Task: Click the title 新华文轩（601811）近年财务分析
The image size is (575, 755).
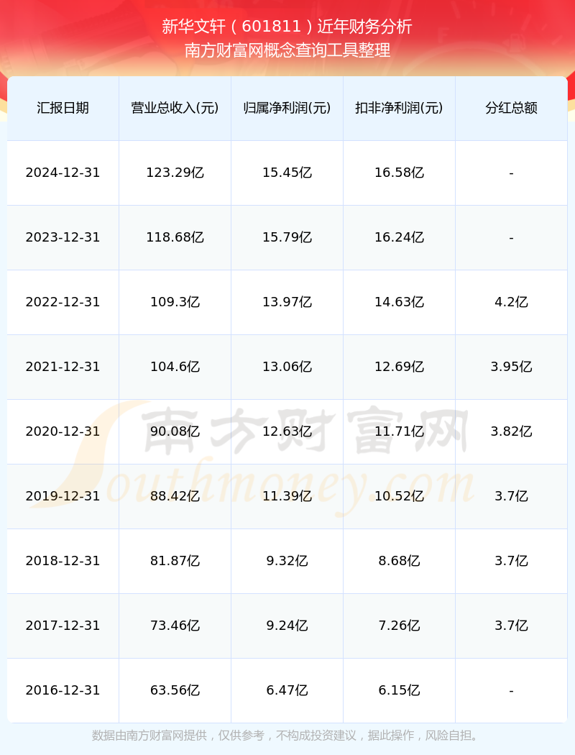Action: click(287, 27)
